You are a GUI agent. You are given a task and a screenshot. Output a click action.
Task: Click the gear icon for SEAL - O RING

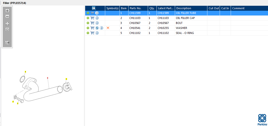click(88, 33)
